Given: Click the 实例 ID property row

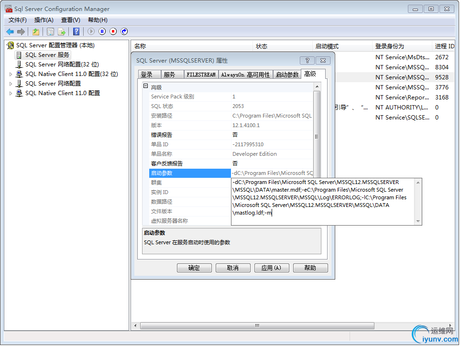Looking at the screenshot, I should pos(190,192).
